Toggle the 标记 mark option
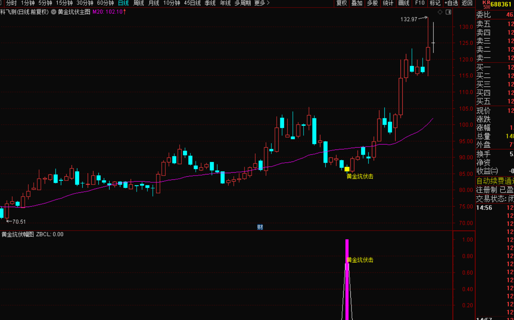The image size is (514, 320). coord(435,3)
